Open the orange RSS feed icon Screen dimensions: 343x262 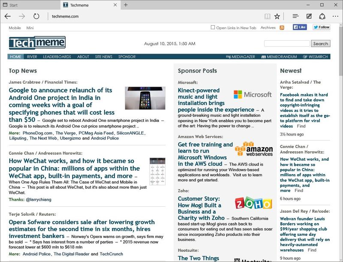pos(282,27)
